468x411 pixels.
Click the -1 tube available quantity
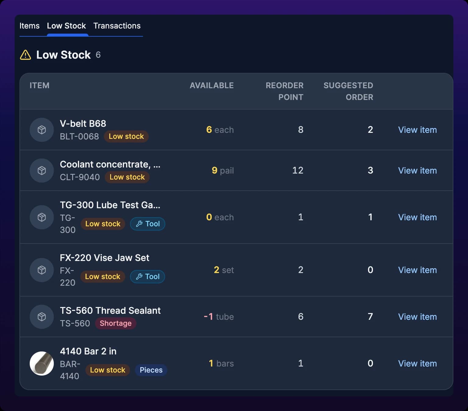[x=219, y=317]
